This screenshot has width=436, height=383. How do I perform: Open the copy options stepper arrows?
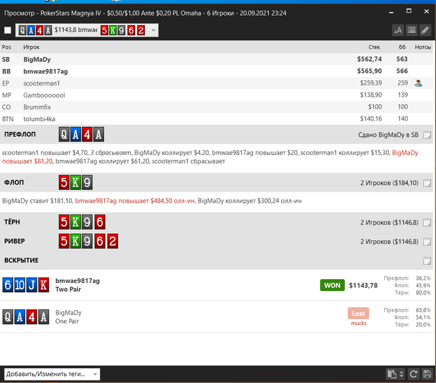[401, 374]
